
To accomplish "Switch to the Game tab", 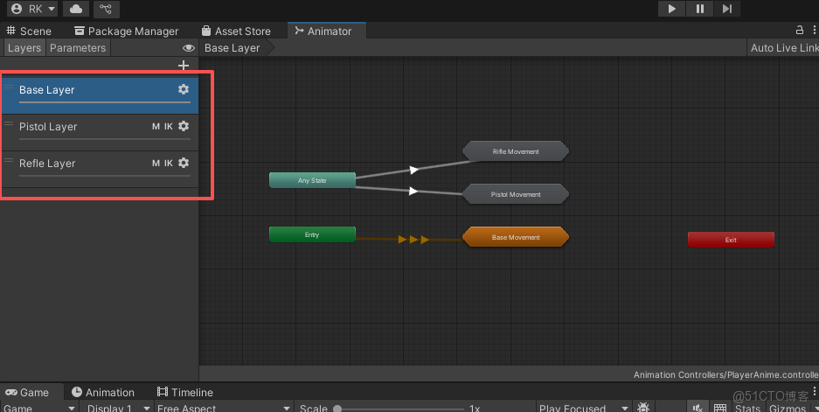I will 27,392.
